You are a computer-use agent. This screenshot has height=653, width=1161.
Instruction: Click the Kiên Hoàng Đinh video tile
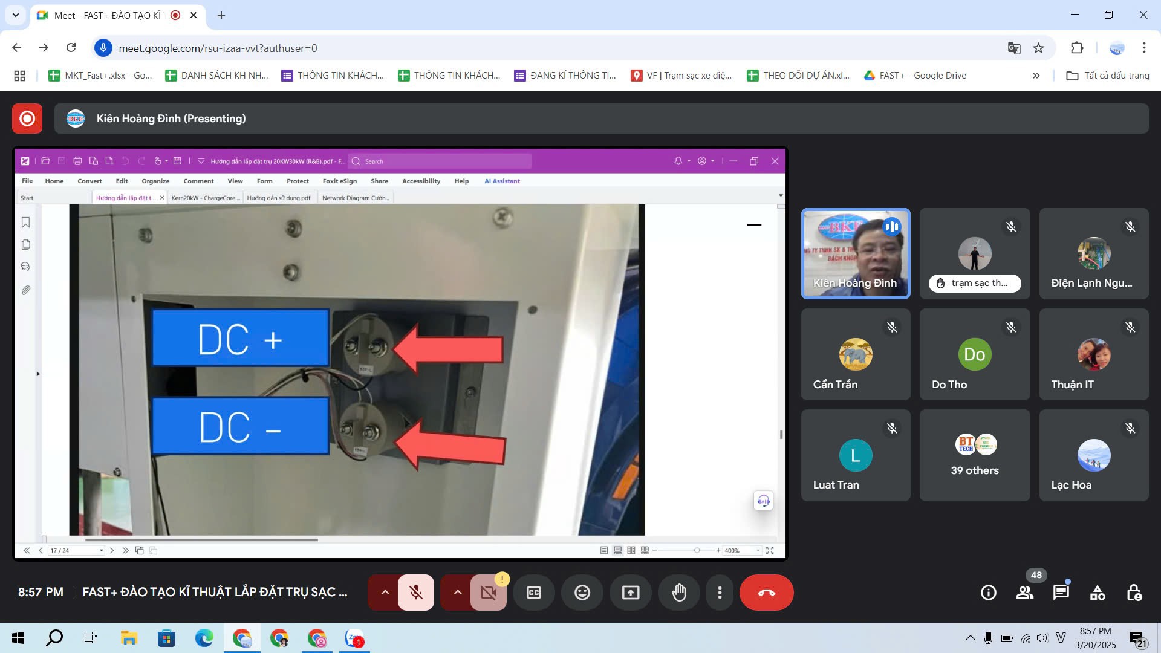click(x=855, y=253)
